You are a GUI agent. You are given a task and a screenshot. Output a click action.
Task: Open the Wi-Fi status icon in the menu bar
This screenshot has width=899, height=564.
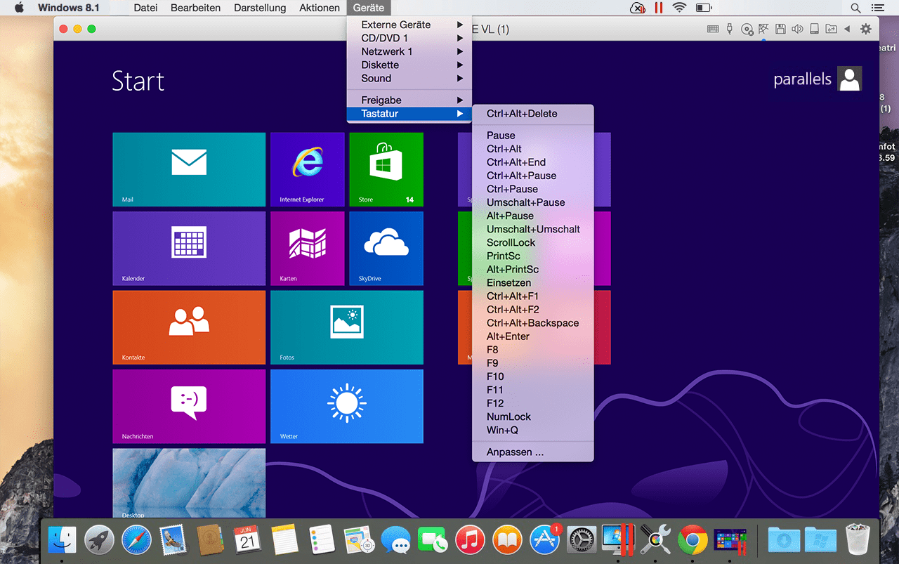pos(678,8)
